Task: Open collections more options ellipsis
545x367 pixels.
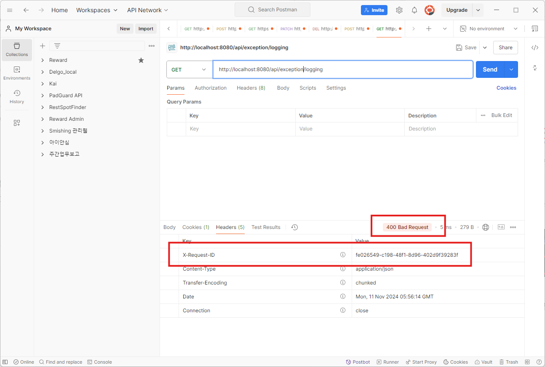Action: click(152, 46)
